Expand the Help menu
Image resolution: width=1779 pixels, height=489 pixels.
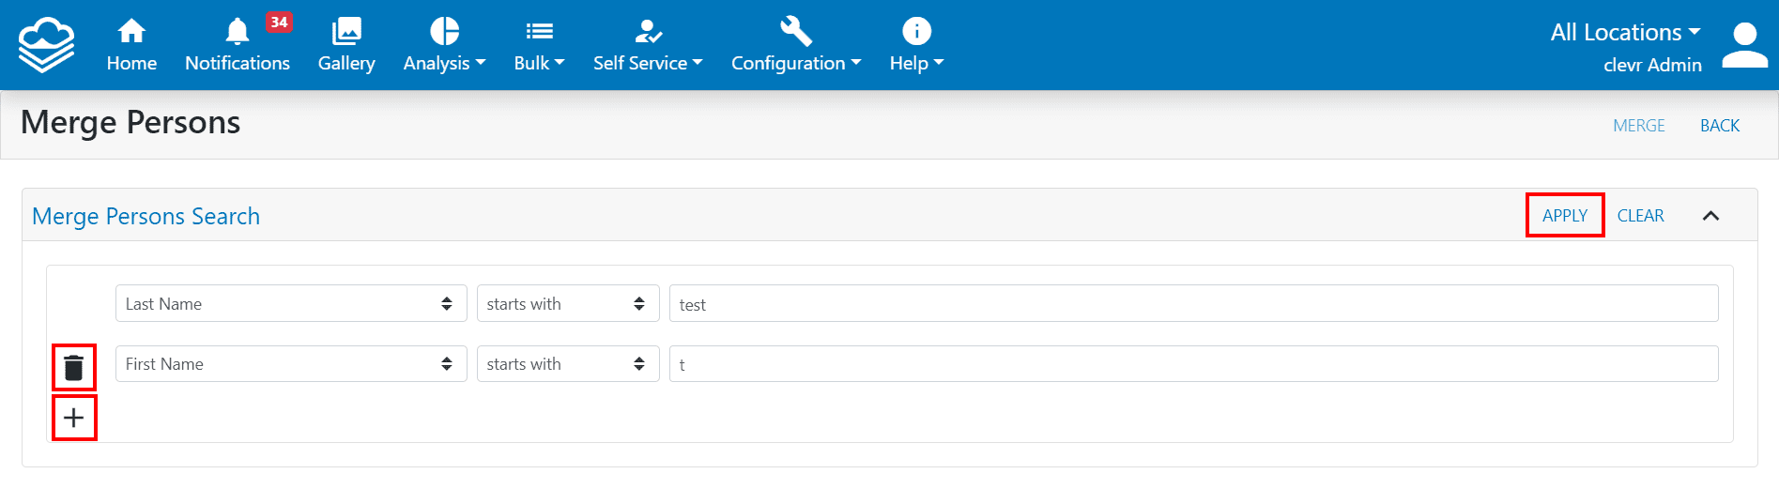916,63
